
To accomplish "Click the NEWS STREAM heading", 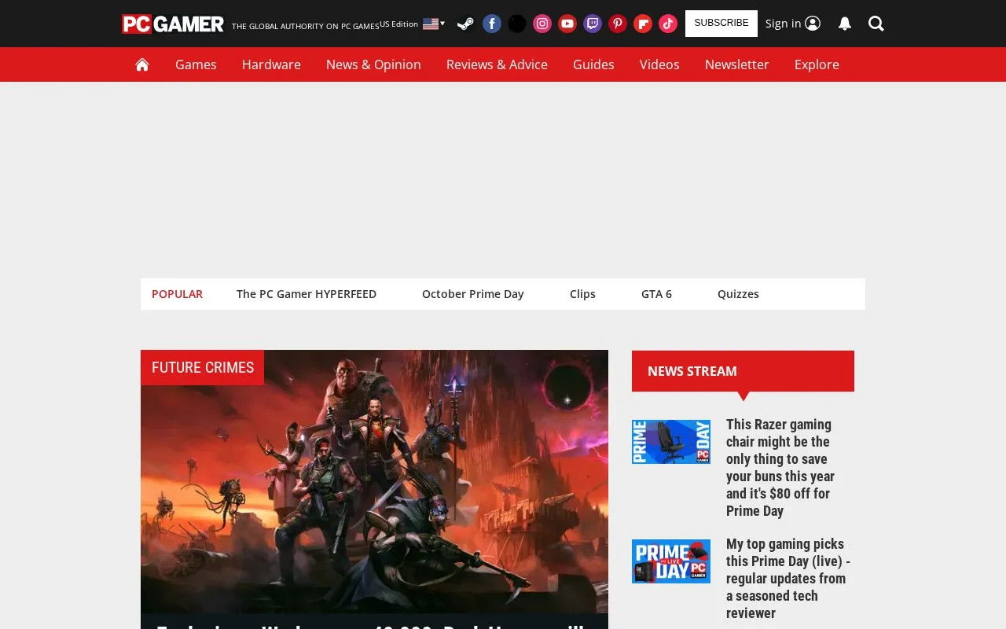I will click(x=692, y=371).
